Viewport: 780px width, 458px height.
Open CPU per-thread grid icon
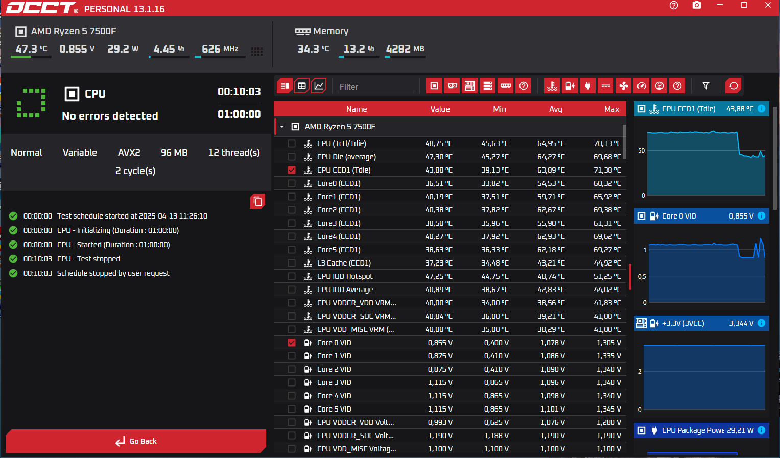pos(257,51)
